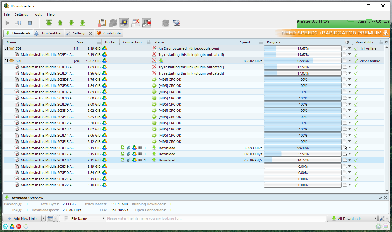Click the availability checkmark for S03E22
Screen dimensions: 392x232
coord(356,185)
